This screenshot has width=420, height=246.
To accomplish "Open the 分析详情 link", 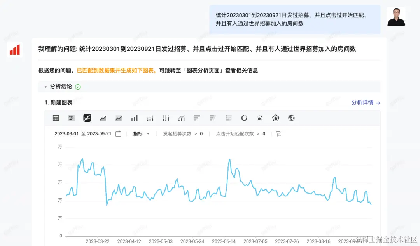I will coord(366,103).
